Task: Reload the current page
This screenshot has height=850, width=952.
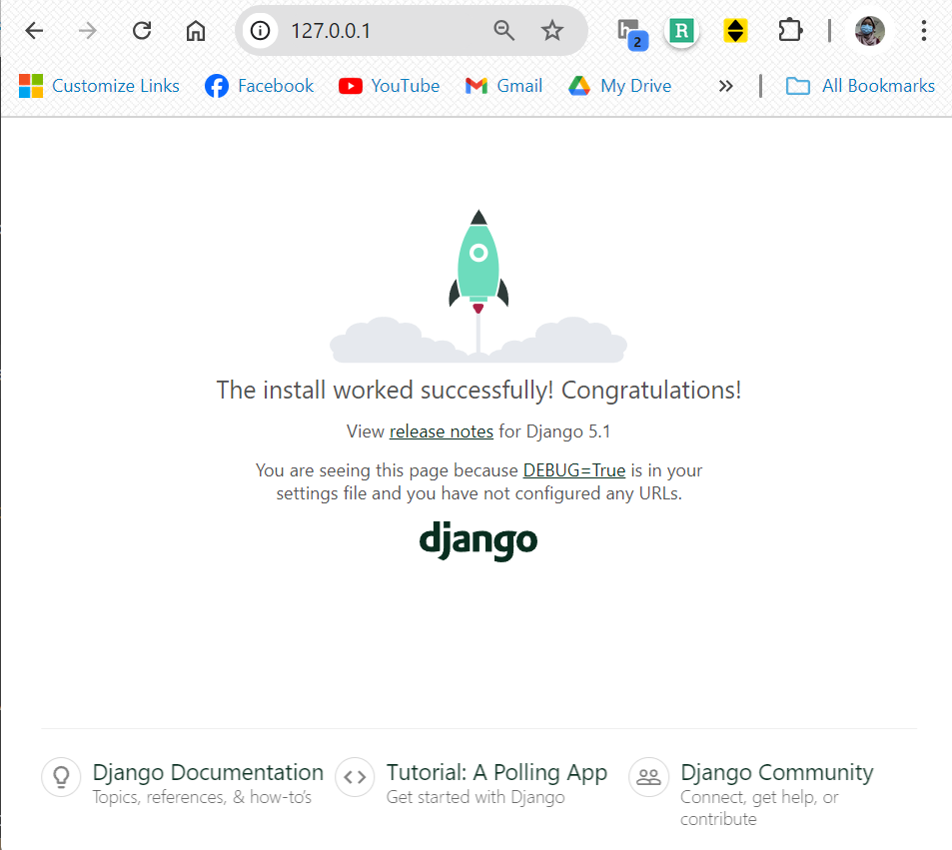Action: pos(142,31)
